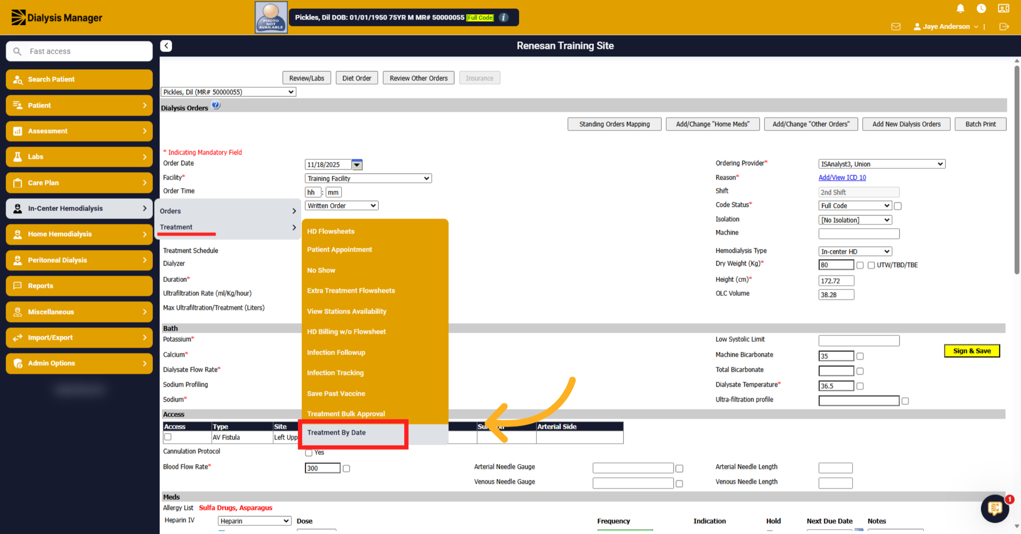Click the page vertical scrollbar
The width and height of the screenshot is (1021, 534).
point(1017,170)
